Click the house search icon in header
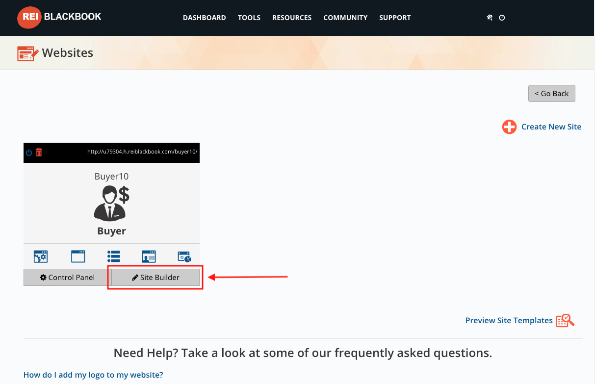 pyautogui.click(x=489, y=18)
